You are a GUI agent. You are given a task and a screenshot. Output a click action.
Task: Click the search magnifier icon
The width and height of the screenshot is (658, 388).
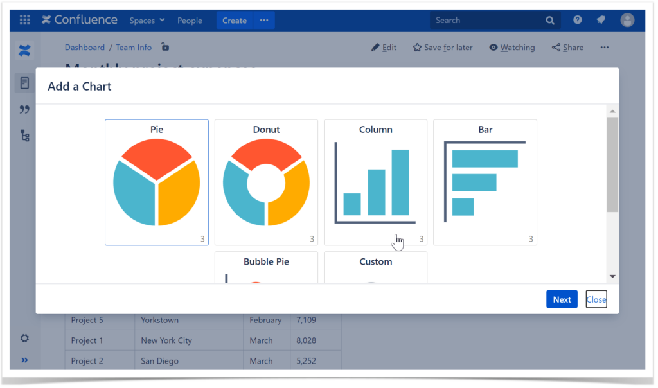pos(549,20)
